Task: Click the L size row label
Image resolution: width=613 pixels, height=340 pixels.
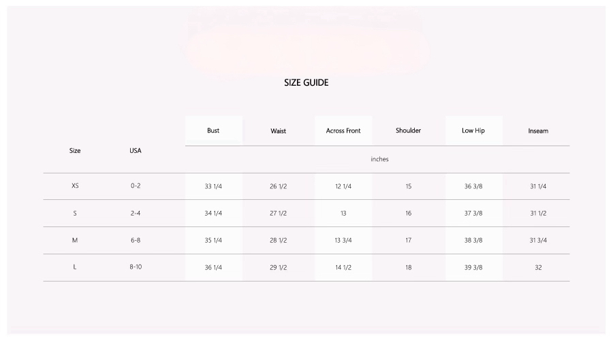Action: coord(75,267)
